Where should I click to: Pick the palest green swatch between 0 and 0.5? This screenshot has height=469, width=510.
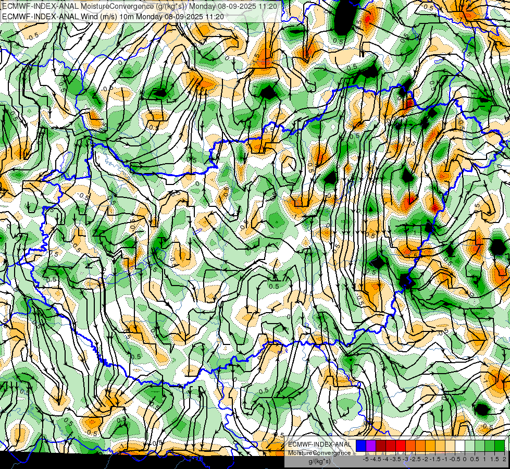[470, 446]
